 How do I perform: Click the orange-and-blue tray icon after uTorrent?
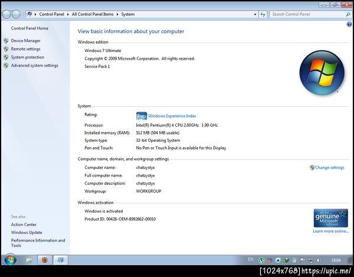tap(270, 260)
